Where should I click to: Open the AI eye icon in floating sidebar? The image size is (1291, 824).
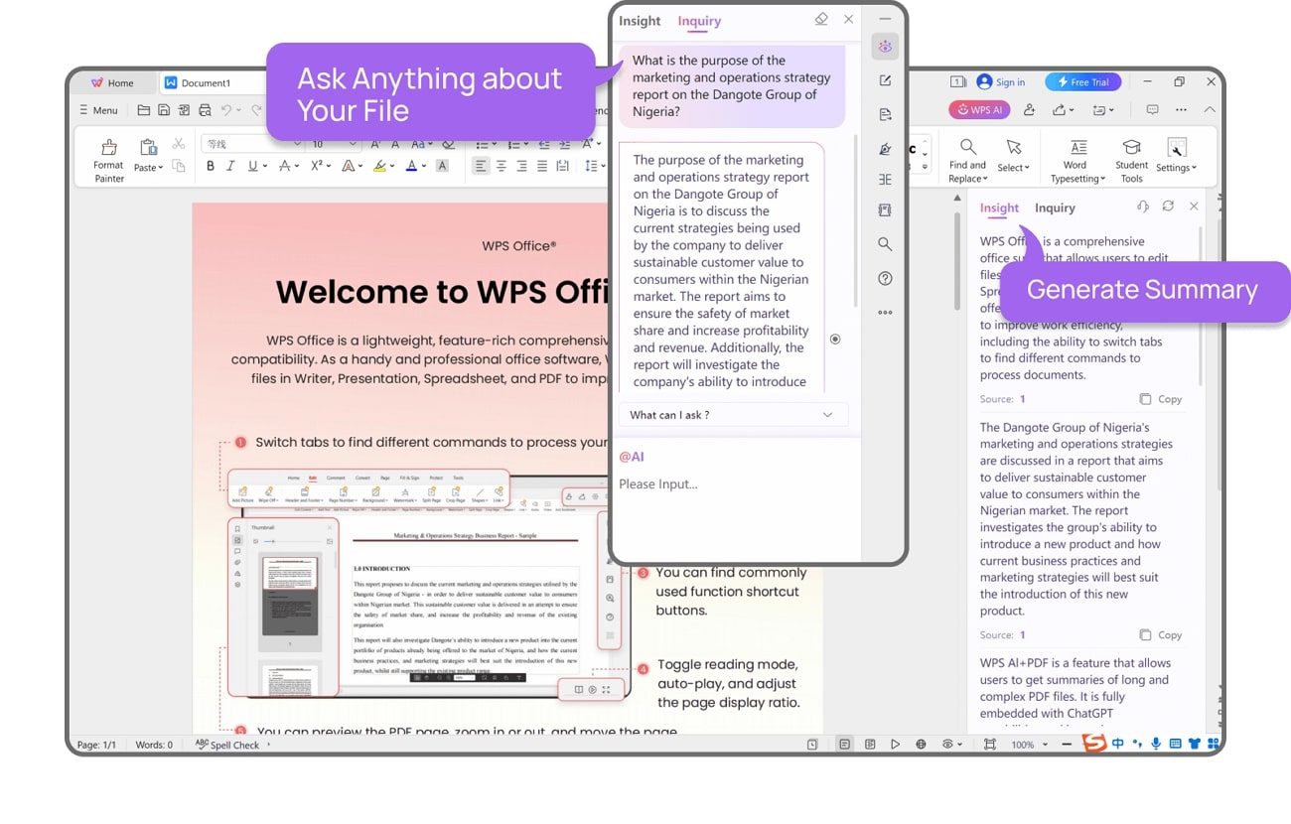[x=885, y=46]
